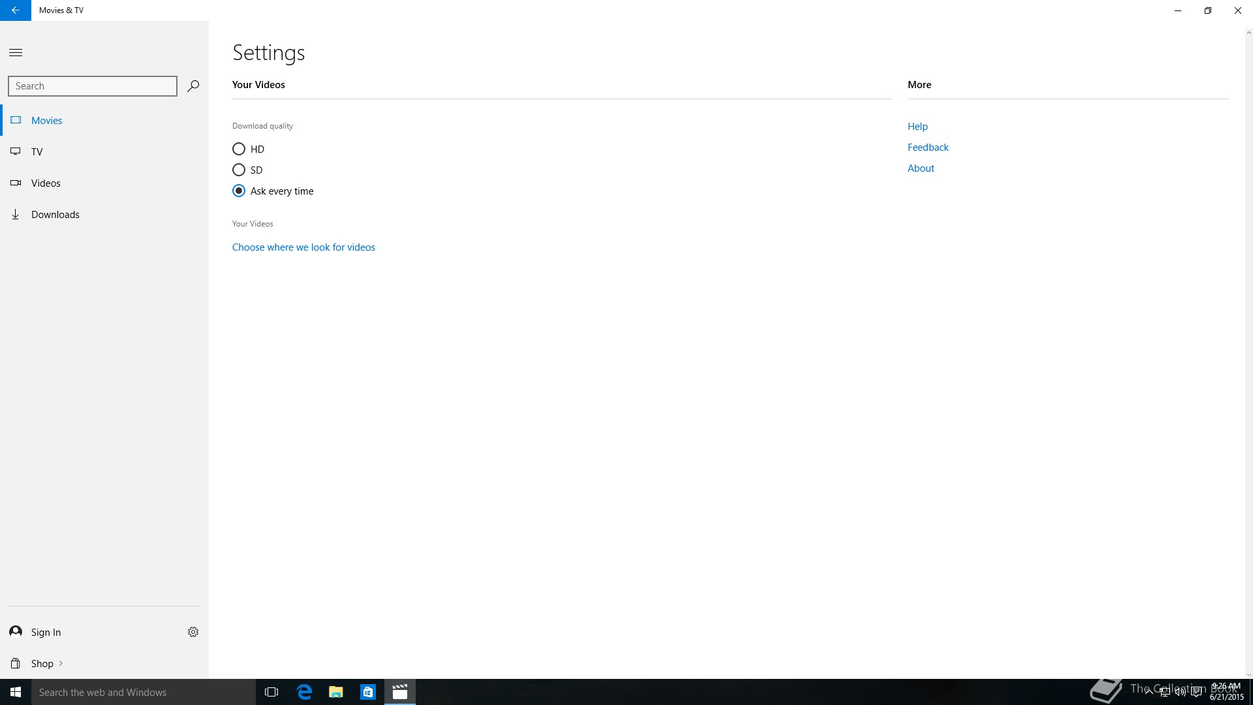This screenshot has height=705, width=1253.
Task: Click the Videos camera icon in sidebar
Action: (x=16, y=183)
